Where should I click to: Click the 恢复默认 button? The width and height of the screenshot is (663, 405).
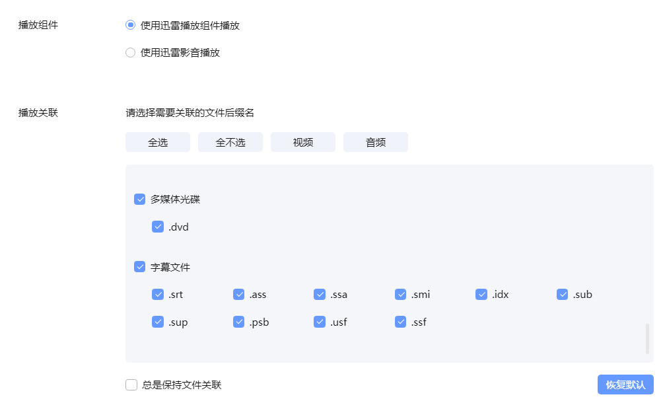625,385
